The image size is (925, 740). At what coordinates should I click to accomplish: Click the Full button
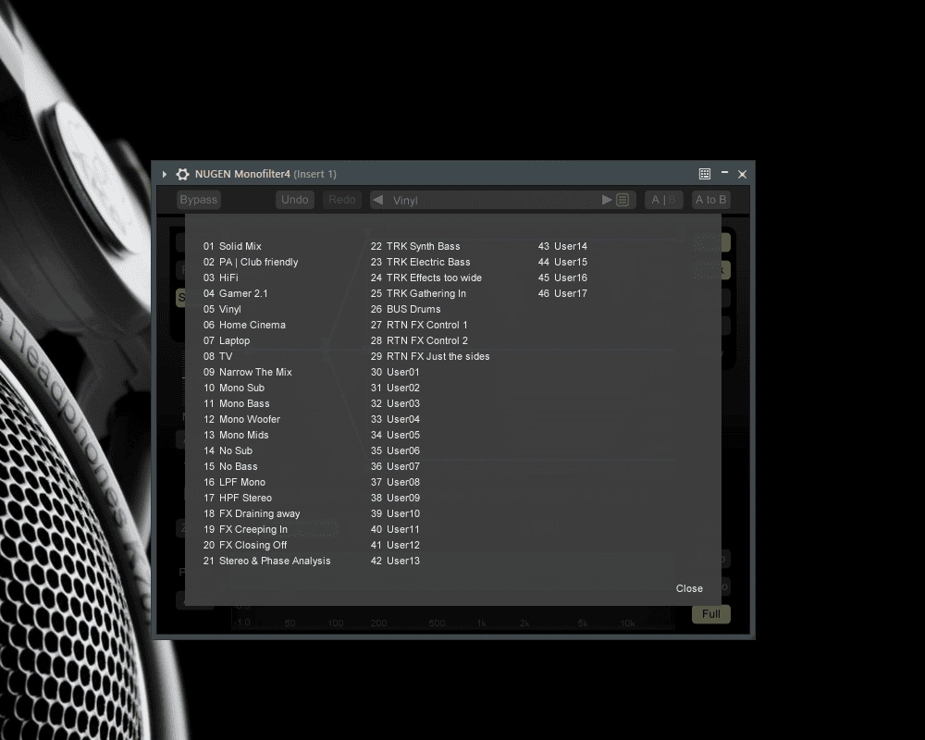[x=710, y=613]
